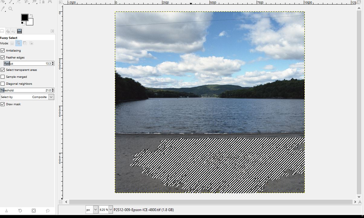The height and width of the screenshot is (218, 364).
Task: Click the horizontal scrollbar right arrow
Action: point(355,202)
